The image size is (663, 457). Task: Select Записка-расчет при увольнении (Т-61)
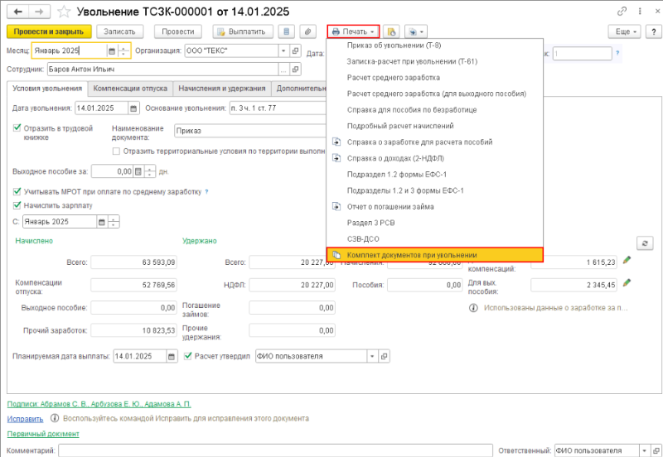point(434,61)
